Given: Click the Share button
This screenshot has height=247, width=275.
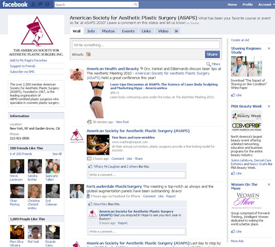Looking at the screenshot, I should tap(212, 55).
